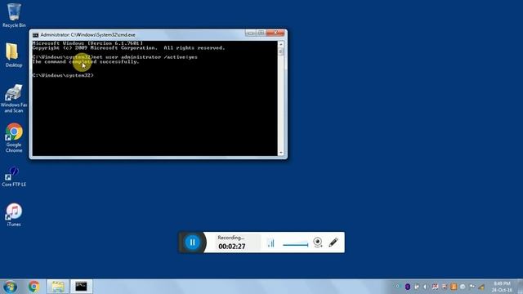Open the Windows Start menu
This screenshot has width=523, height=294.
click(11, 287)
